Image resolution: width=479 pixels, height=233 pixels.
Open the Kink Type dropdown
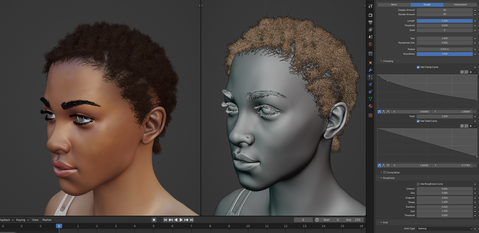click(444, 228)
